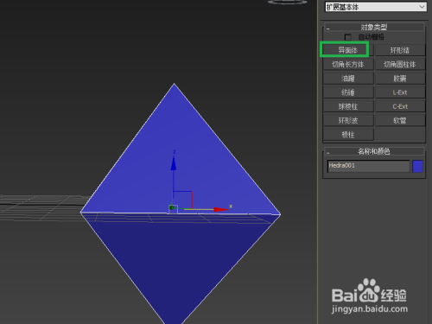The height and width of the screenshot is (324, 432).
Task: Select the L-Ext primitive button
Action: (400, 92)
